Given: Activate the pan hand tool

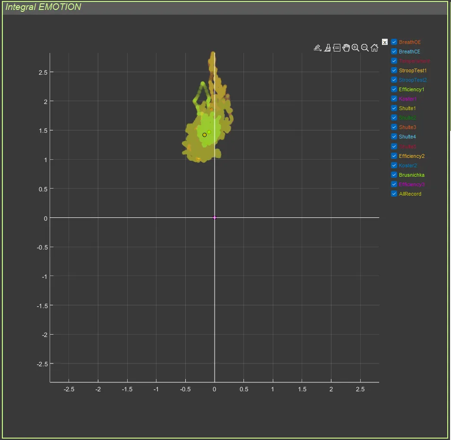Looking at the screenshot, I should click(346, 48).
